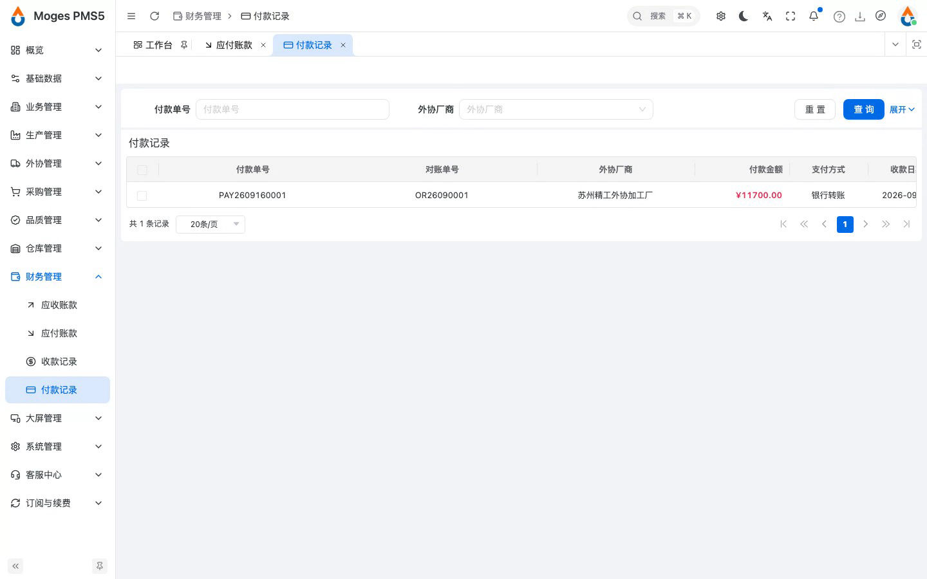927x579 pixels.
Task: Click the download icon in header
Action: (860, 17)
